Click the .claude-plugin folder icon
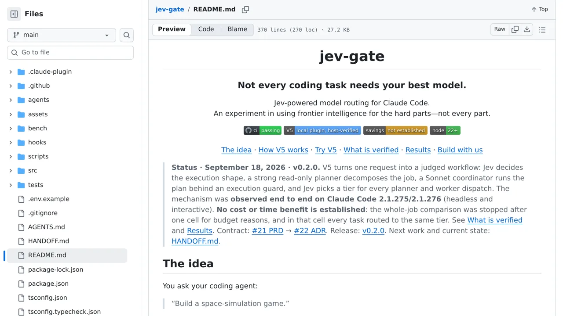Image resolution: width=563 pixels, height=316 pixels. pyautogui.click(x=21, y=72)
